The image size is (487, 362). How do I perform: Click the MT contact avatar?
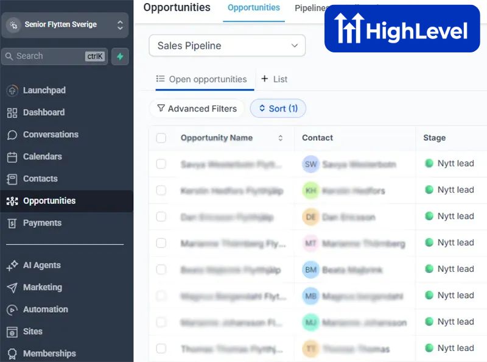[310, 243]
